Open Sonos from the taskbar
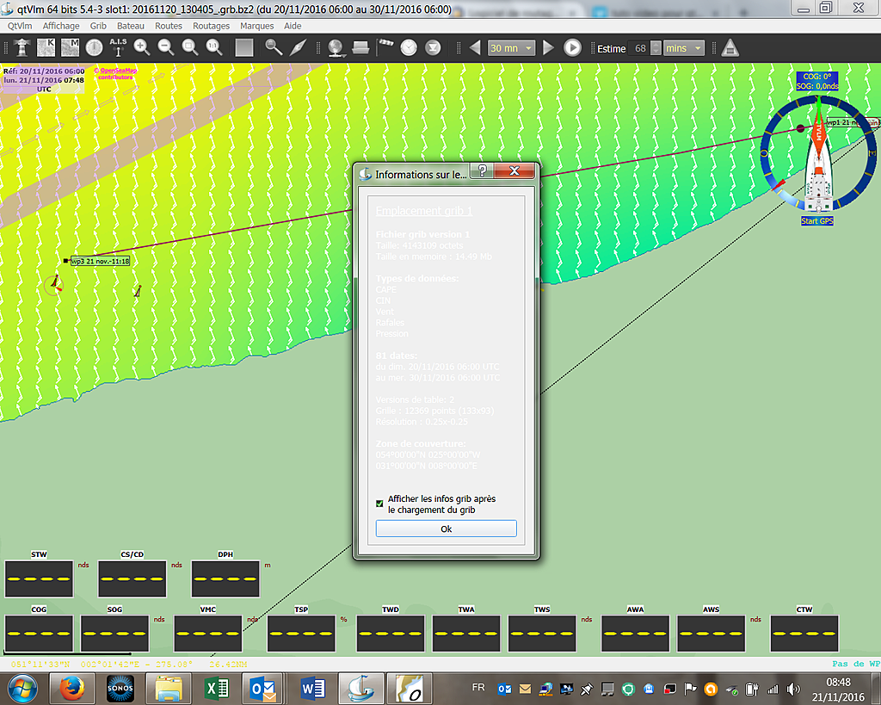 pos(120,689)
